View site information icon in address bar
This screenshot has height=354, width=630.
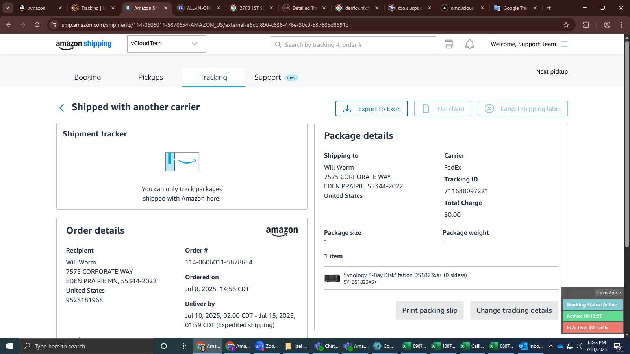[54, 25]
